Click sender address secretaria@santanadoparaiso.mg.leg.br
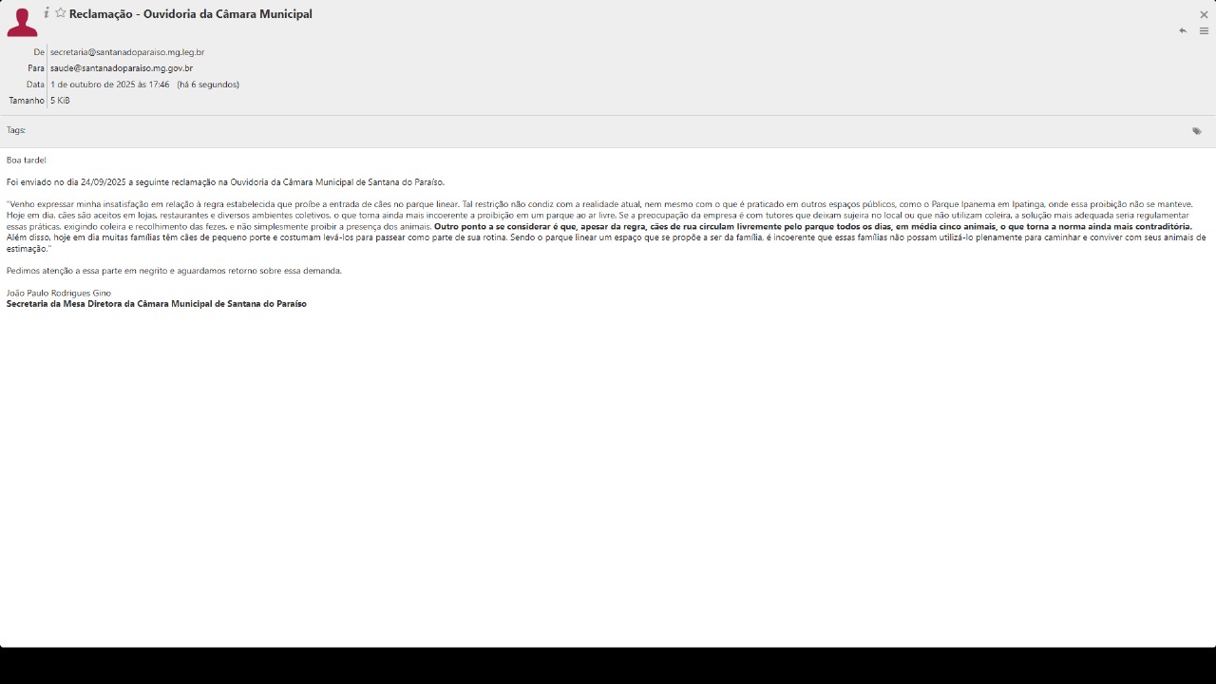The height and width of the screenshot is (684, 1216). 127,52
